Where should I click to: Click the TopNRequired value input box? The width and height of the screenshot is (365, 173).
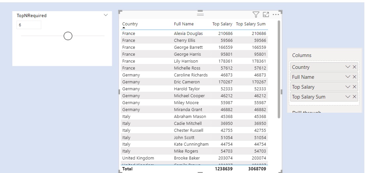tap(29, 25)
